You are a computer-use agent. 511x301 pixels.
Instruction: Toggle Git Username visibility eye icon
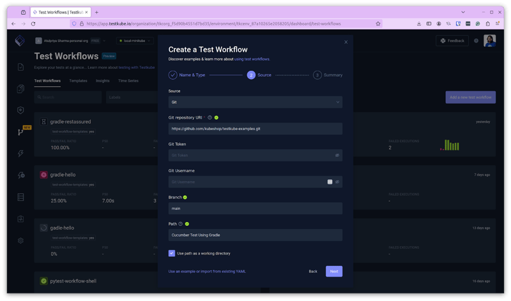(337, 182)
